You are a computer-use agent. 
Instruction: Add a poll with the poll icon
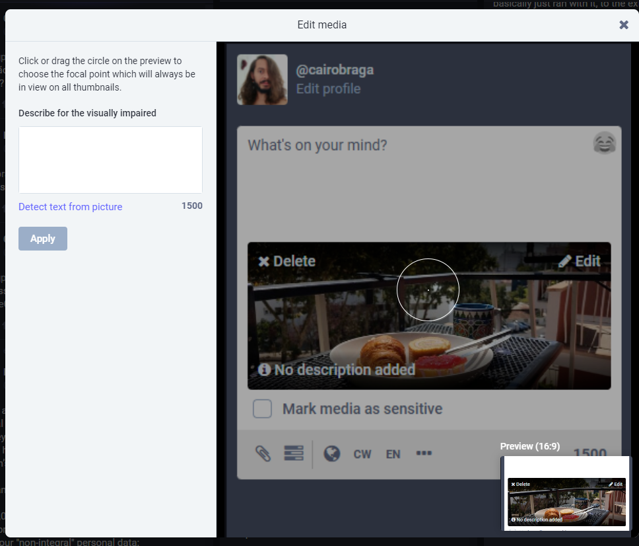pyautogui.click(x=292, y=453)
